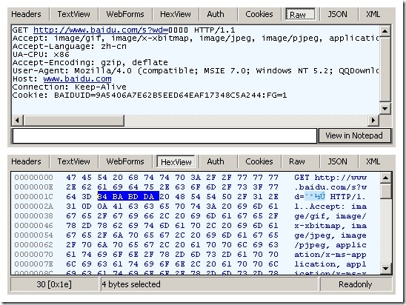Open the request Headers tab

tap(26, 14)
